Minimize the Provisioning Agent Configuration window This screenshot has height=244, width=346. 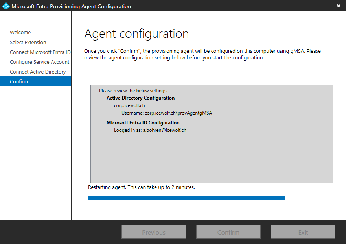pos(327,6)
